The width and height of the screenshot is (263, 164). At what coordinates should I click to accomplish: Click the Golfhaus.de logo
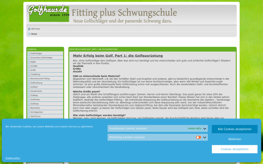pos(49,14)
